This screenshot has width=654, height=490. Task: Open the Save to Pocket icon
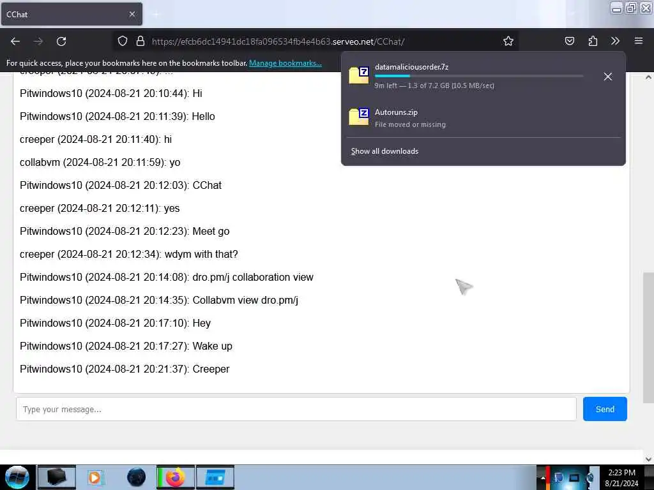tap(569, 41)
